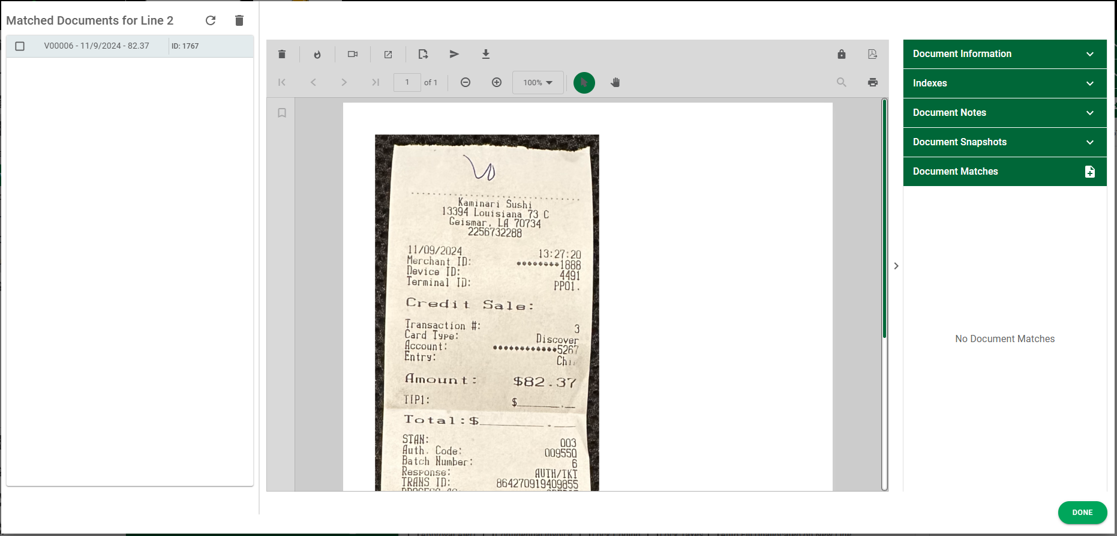Tick the checkbox for document V00006

[x=20, y=46]
